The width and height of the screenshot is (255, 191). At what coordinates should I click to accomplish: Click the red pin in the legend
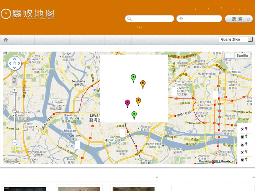[246, 151]
